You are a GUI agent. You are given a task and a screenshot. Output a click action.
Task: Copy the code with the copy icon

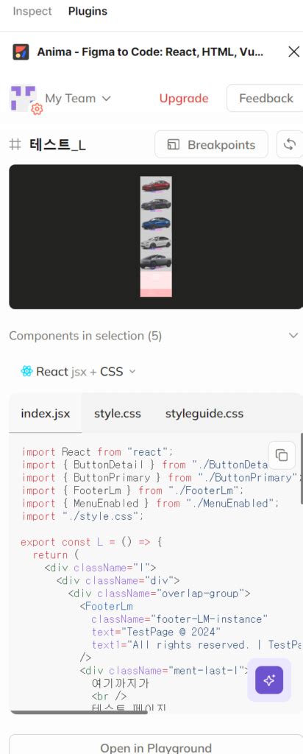[282, 455]
